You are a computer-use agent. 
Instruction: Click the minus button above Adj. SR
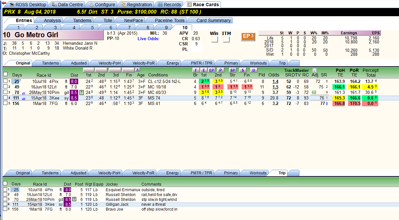(x=314, y=70)
